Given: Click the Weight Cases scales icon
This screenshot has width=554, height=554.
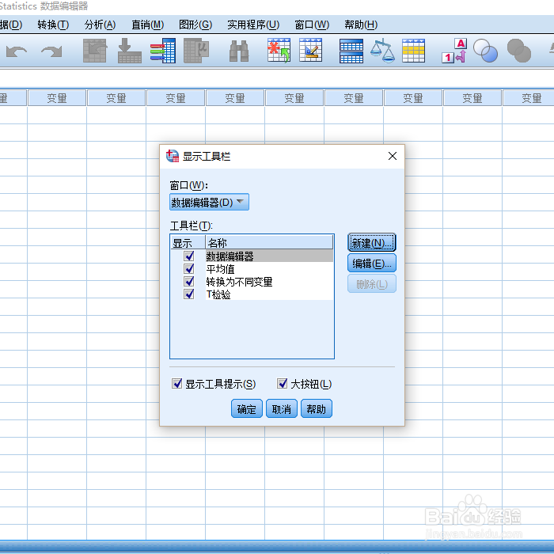Looking at the screenshot, I should (x=382, y=51).
